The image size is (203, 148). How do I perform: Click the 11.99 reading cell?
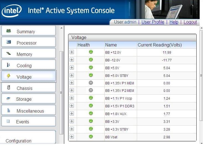(x=167, y=52)
